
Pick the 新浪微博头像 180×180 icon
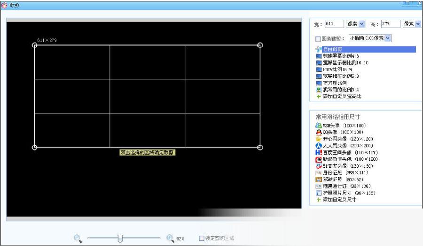pos(319,159)
